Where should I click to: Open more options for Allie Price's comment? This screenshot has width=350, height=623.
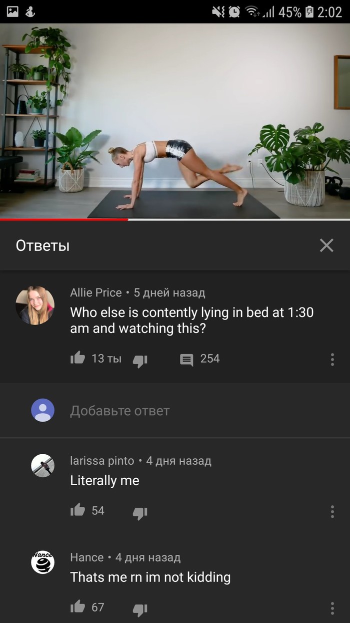332,359
